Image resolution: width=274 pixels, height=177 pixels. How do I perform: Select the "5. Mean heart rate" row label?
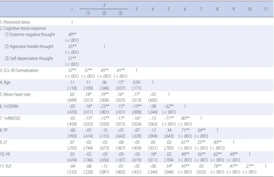pyautogui.click(x=15, y=94)
